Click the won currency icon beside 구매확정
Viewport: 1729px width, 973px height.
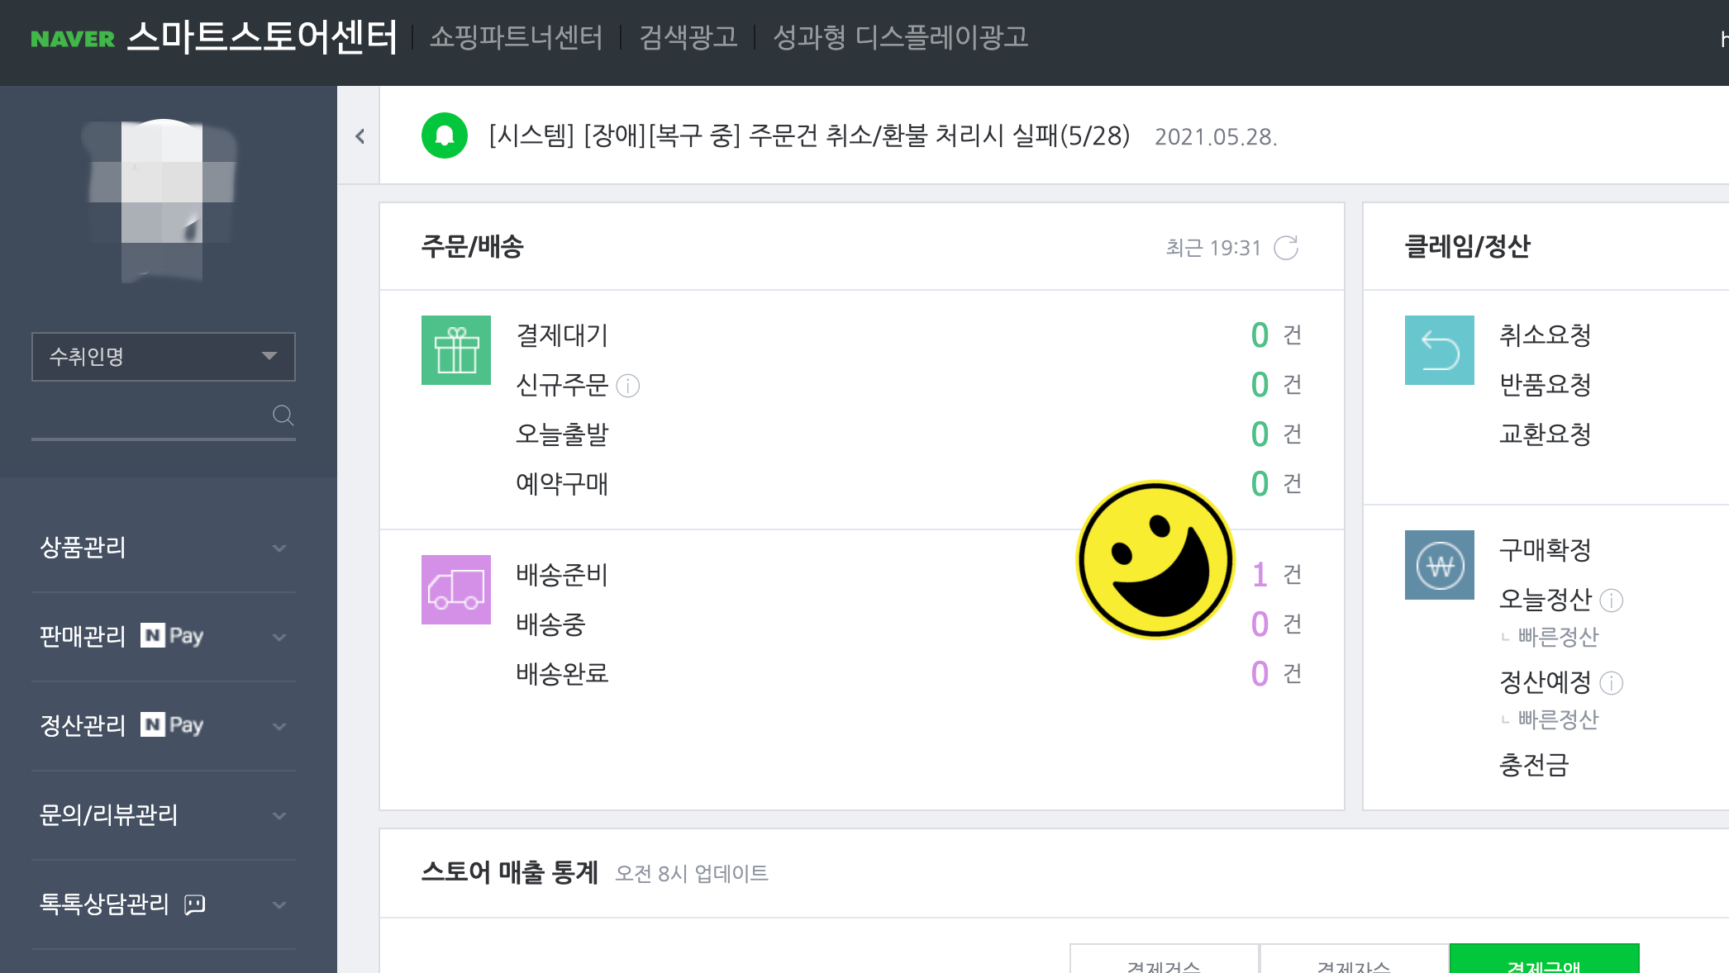pyautogui.click(x=1439, y=565)
